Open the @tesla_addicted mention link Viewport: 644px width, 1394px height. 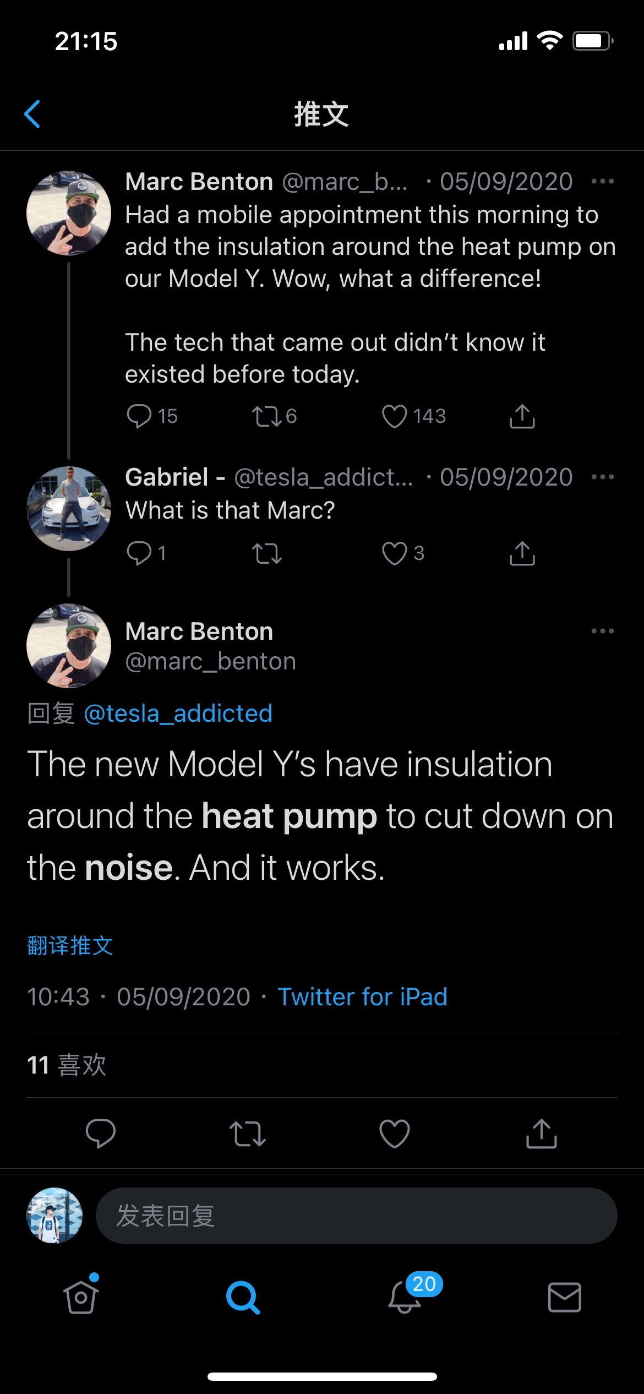178,714
